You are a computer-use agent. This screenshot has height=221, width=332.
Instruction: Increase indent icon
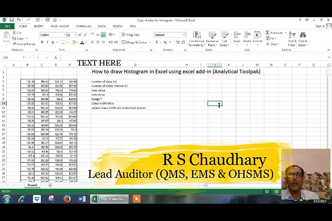(x=116, y=42)
